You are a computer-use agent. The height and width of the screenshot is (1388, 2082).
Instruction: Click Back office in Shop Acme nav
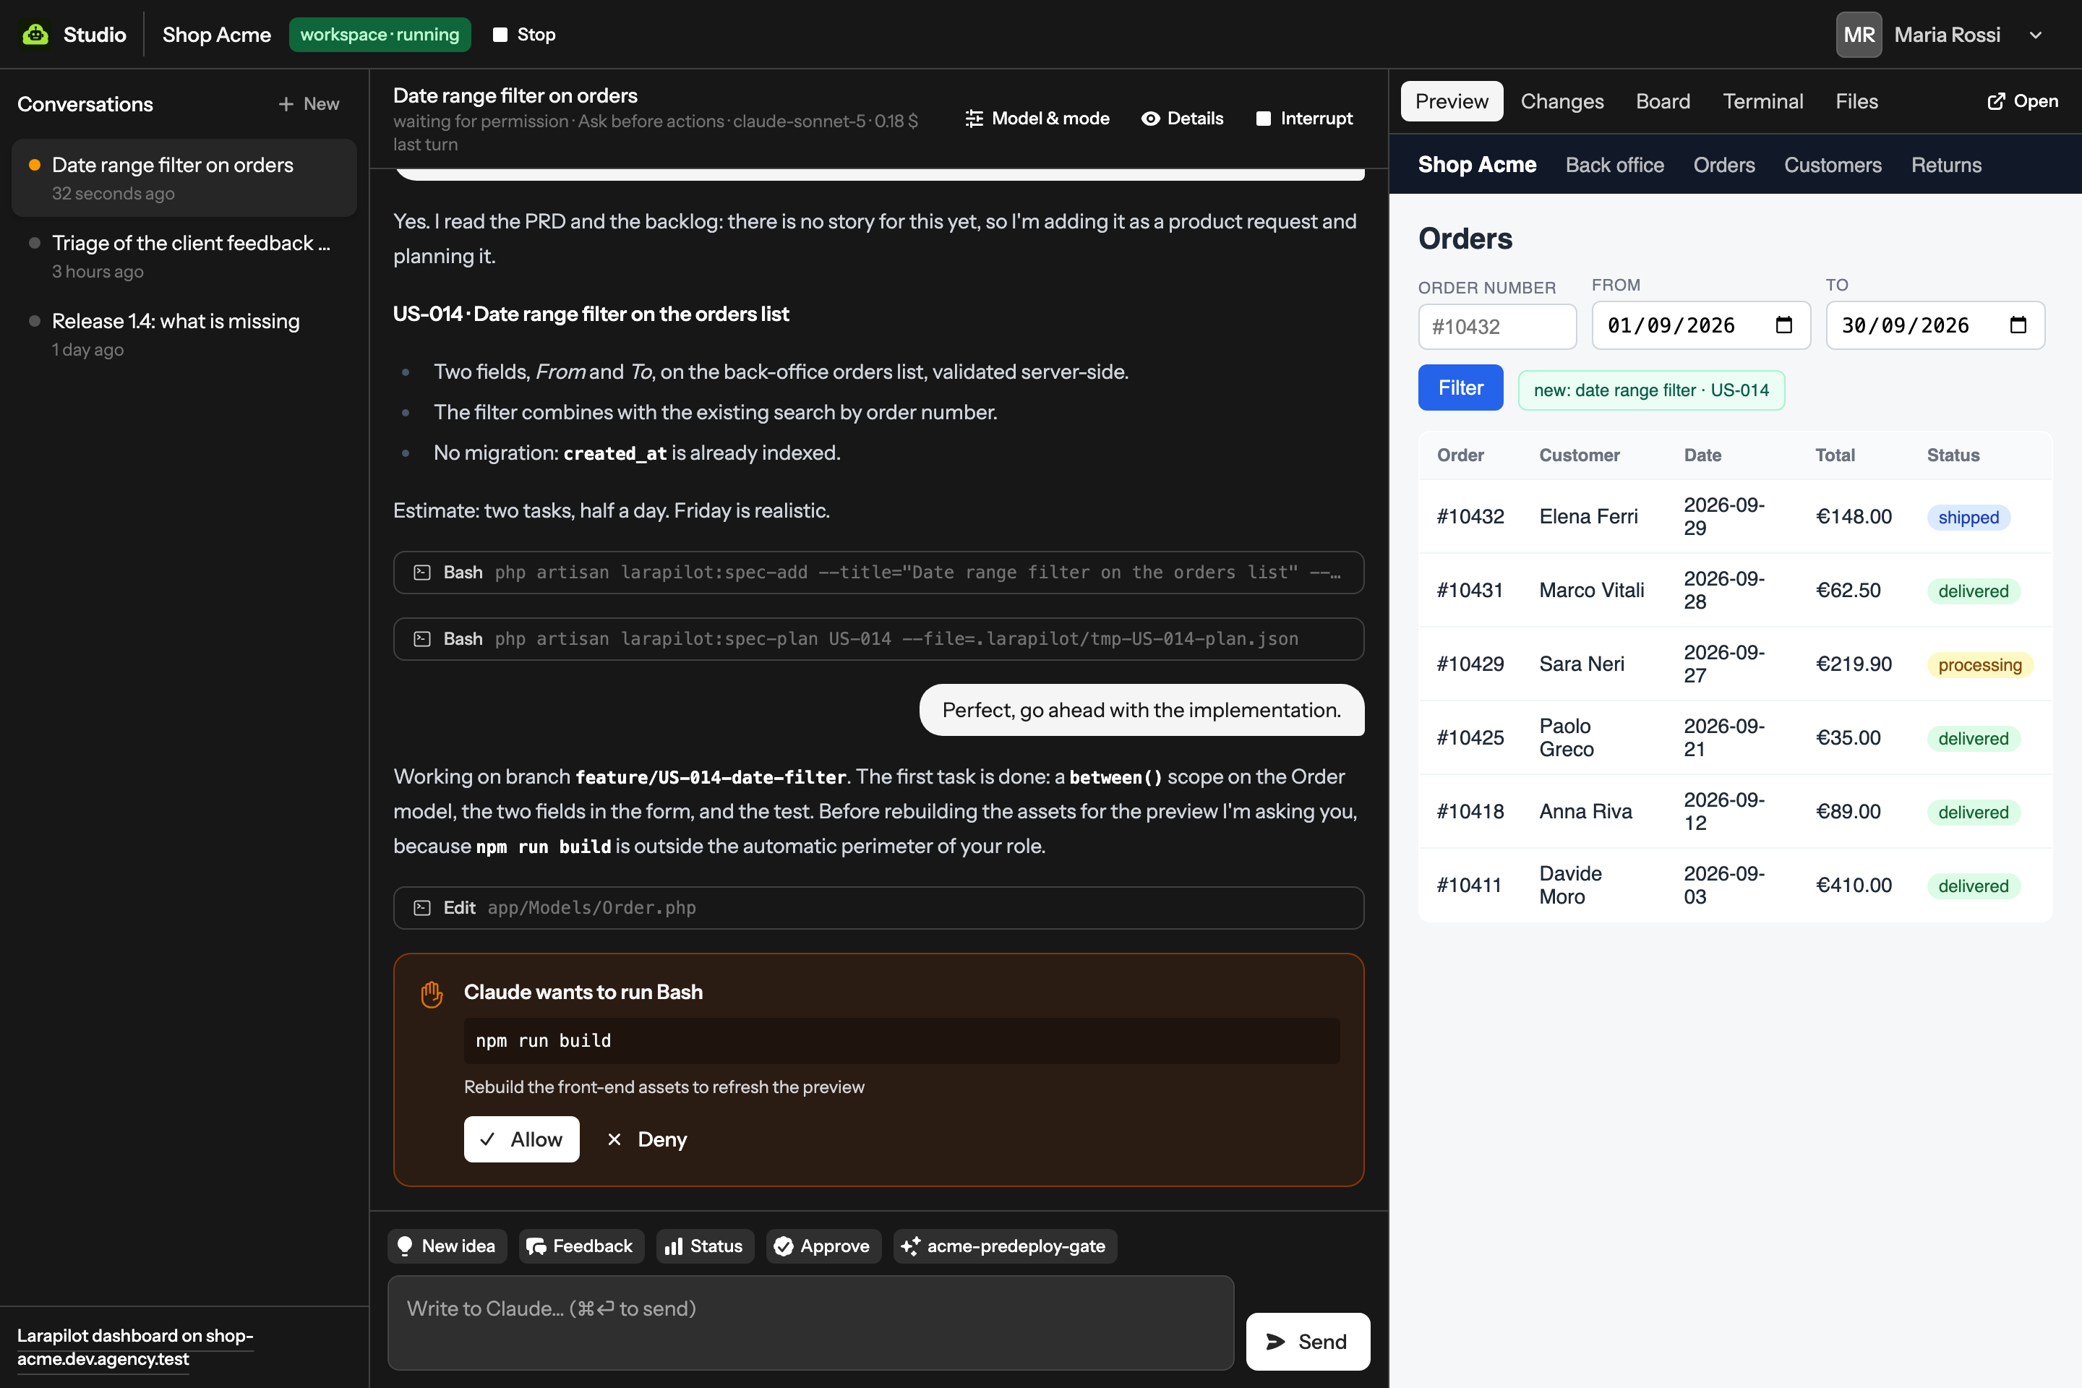point(1614,165)
